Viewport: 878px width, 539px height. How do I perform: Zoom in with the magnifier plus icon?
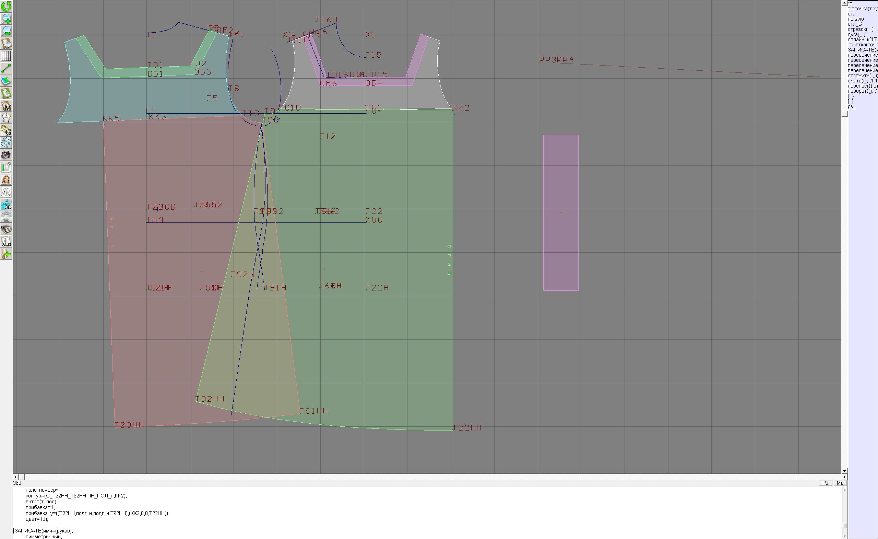click(7, 19)
